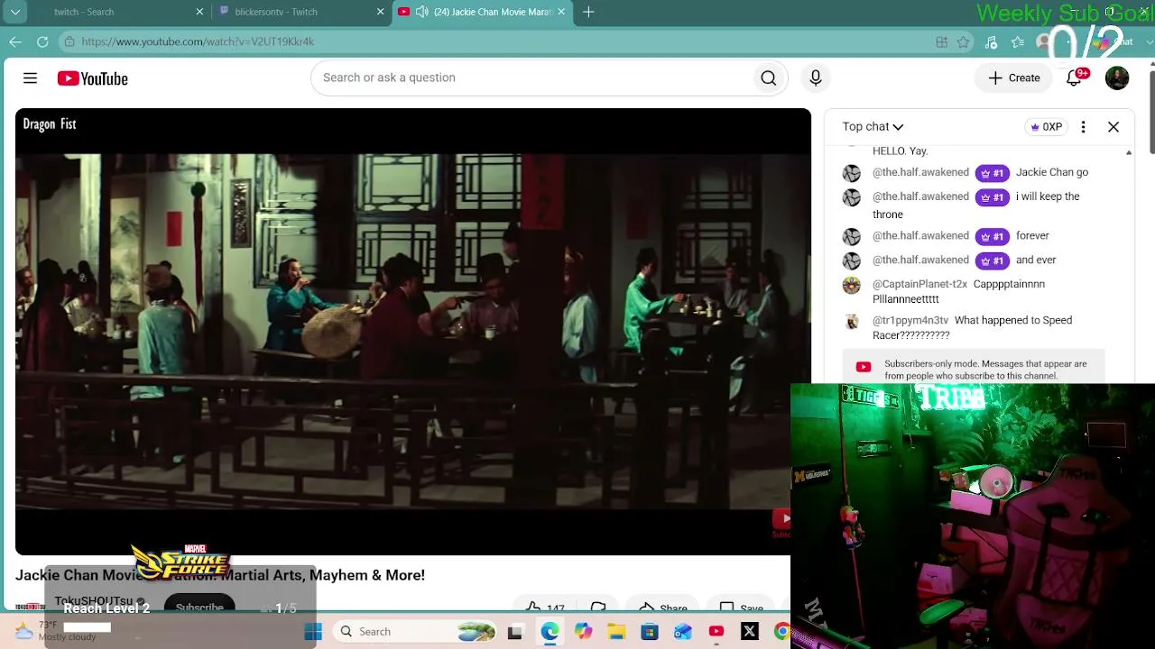The width and height of the screenshot is (1155, 649).
Task: Open the weather widget showing 73°F
Action: [x=56, y=631]
